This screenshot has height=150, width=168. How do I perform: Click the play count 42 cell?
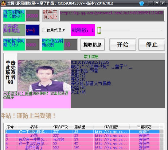point(83,143)
